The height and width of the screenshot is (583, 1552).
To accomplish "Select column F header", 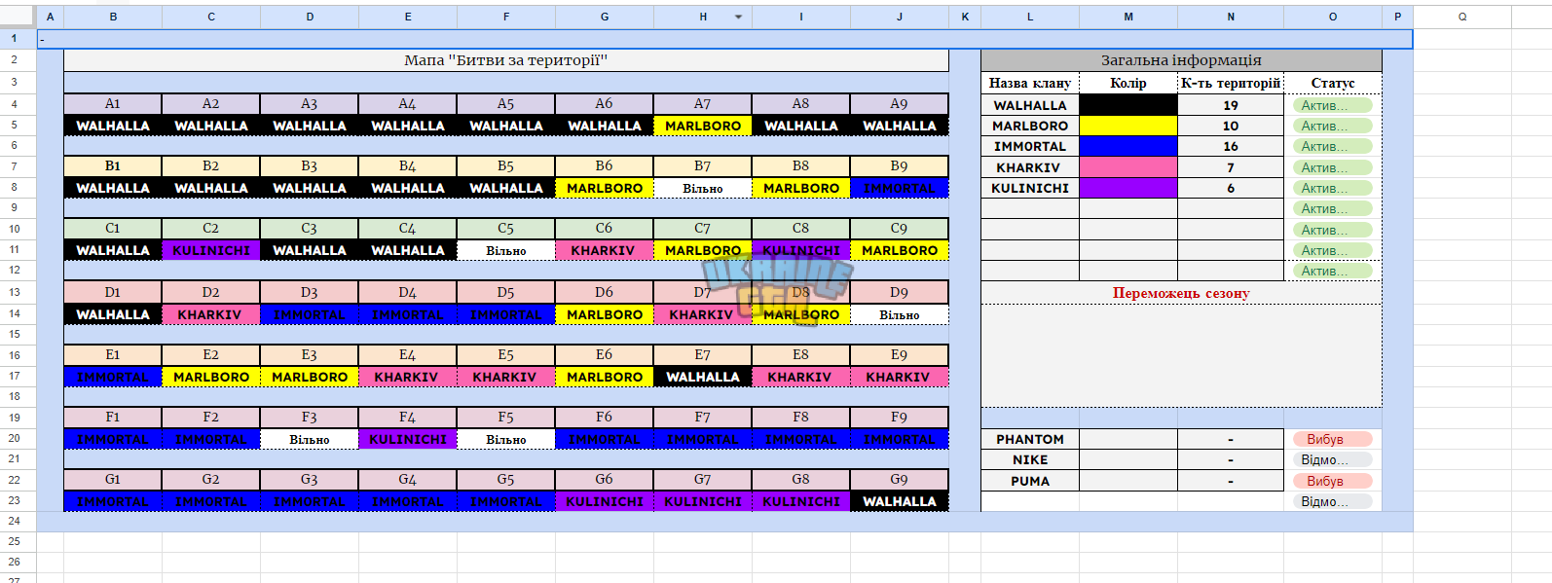I will click(x=506, y=17).
